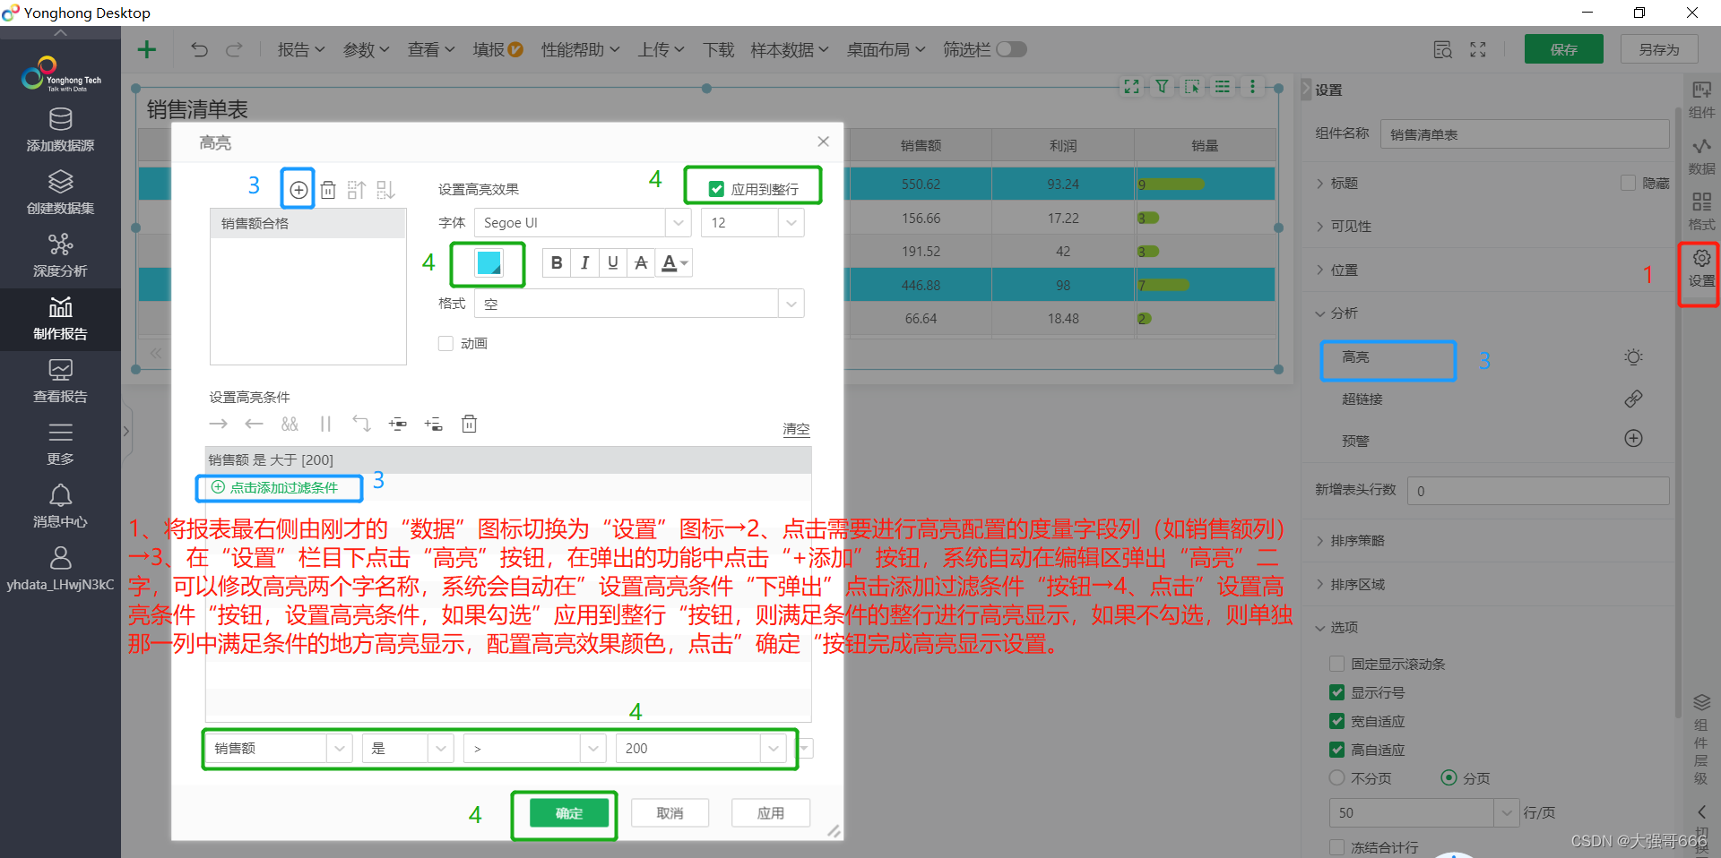The height and width of the screenshot is (858, 1721).
Task: Open the 更多 sidebar menu
Action: coord(60,444)
